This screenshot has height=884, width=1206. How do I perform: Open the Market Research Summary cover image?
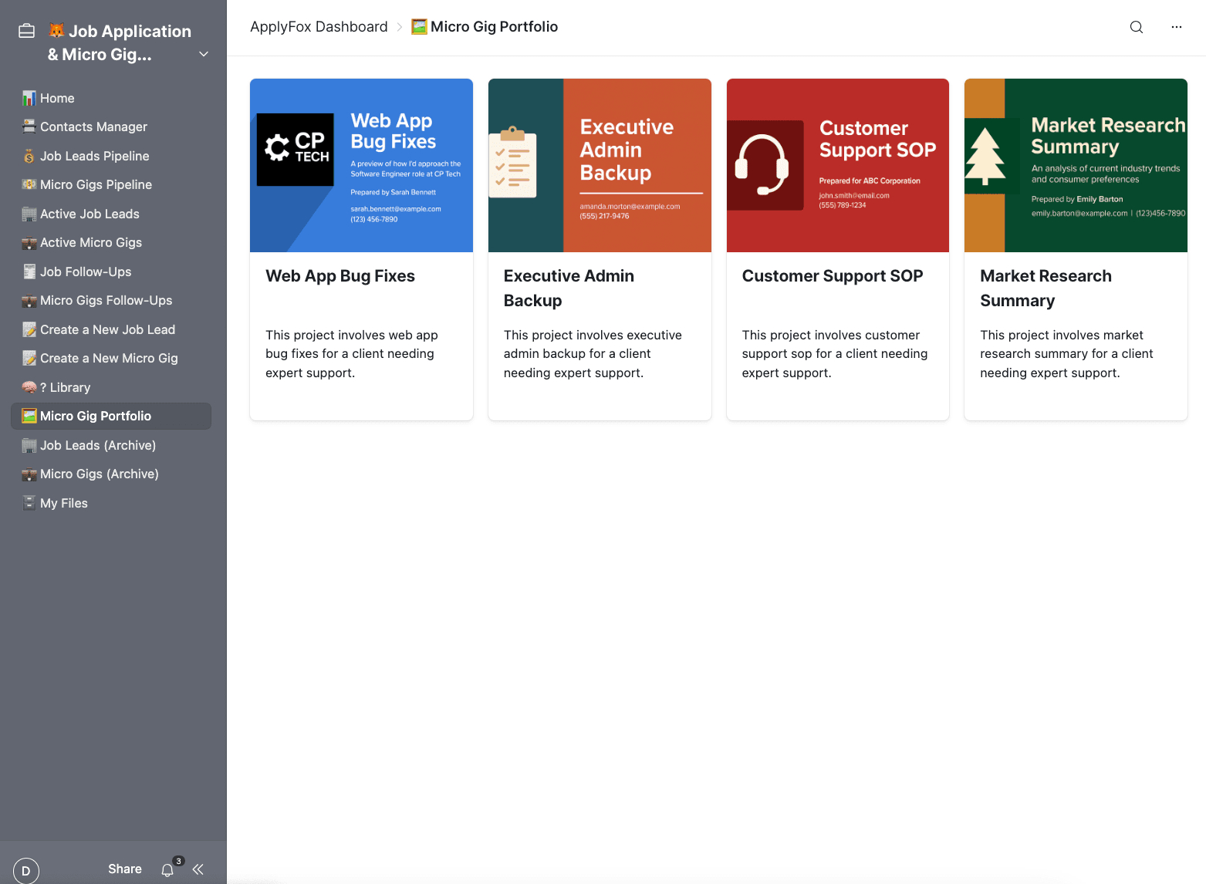[x=1076, y=165]
